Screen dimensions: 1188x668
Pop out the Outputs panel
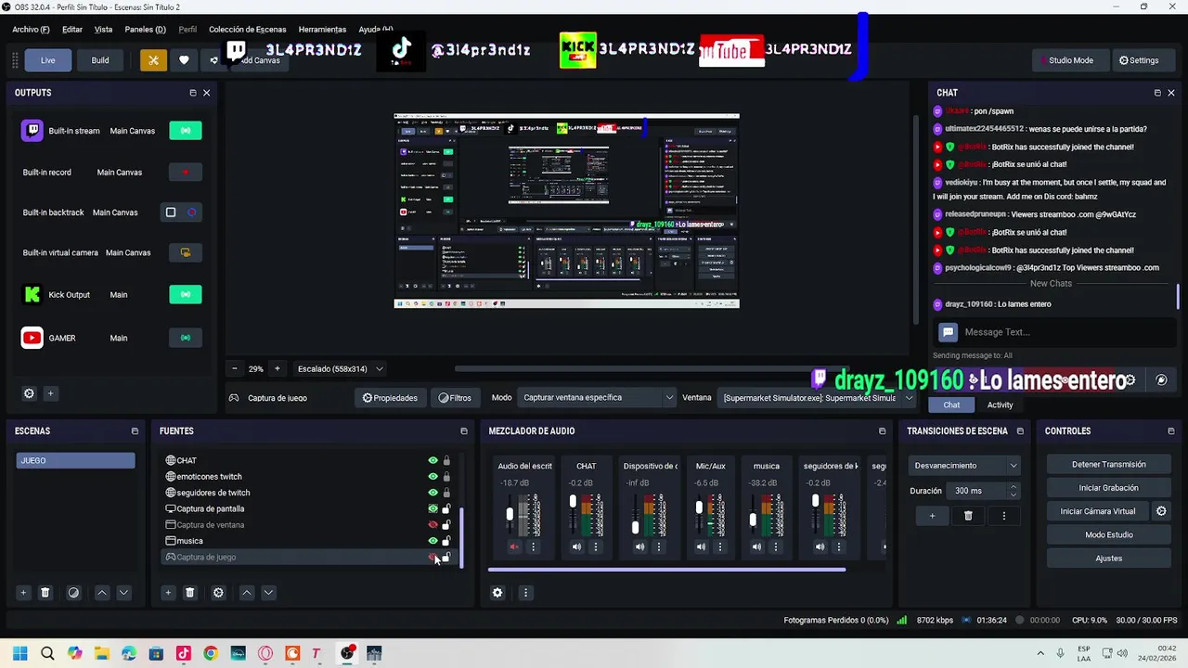click(x=193, y=93)
